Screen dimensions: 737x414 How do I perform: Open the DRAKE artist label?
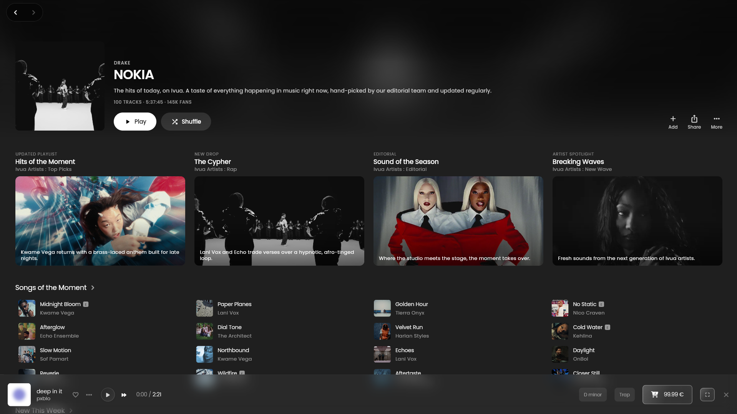[x=122, y=63]
